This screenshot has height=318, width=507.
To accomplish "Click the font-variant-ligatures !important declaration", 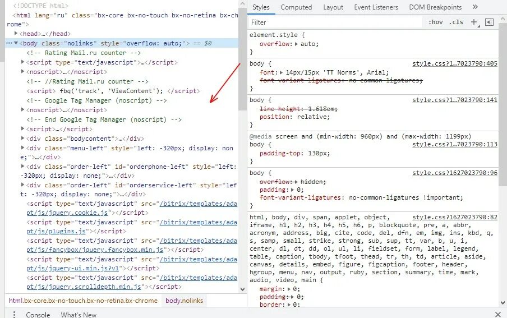I will [361, 197].
